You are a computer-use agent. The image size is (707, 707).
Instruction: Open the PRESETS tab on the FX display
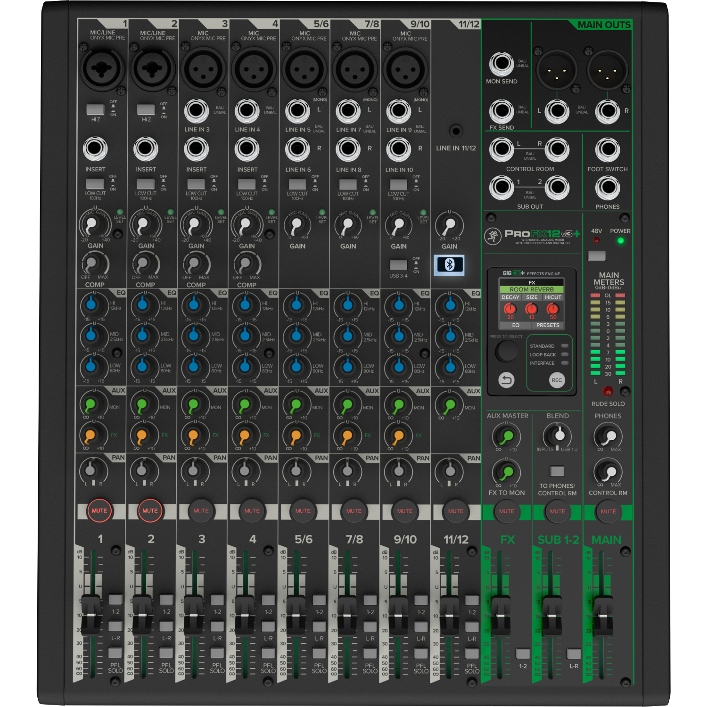tap(548, 325)
